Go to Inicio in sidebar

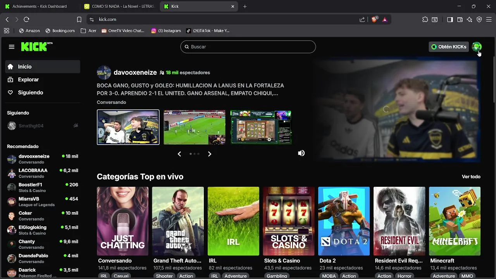[x=43, y=67]
